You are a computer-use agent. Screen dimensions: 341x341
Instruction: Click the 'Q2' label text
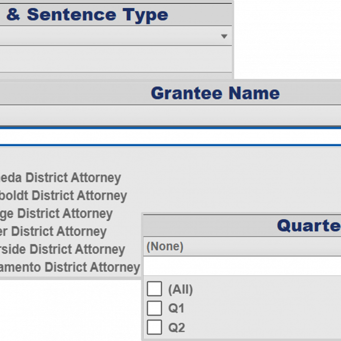point(177,328)
